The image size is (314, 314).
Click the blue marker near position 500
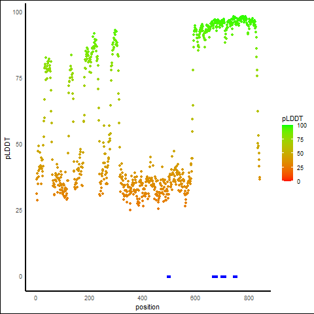(x=169, y=277)
